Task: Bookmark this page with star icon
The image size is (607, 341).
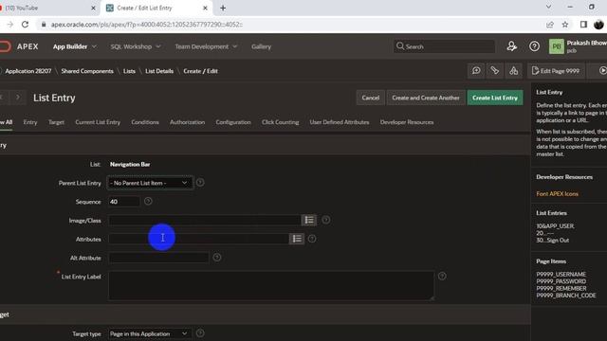Action: click(565, 25)
